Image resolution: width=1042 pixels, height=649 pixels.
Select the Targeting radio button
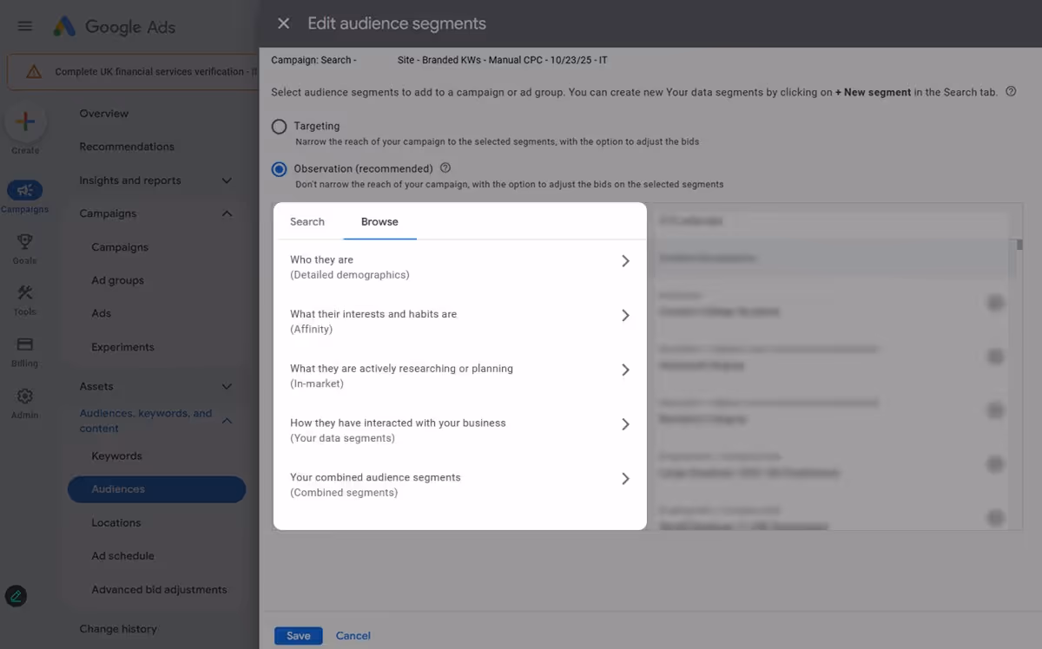tap(279, 125)
